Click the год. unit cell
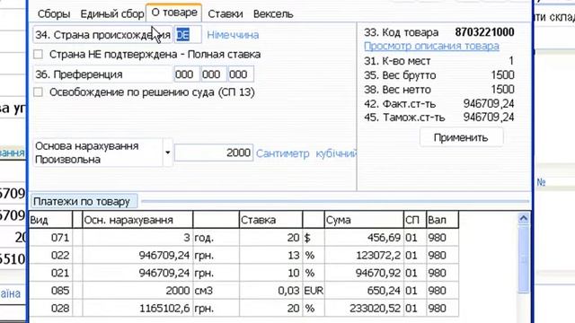This screenshot has height=323, width=575. 216,238
